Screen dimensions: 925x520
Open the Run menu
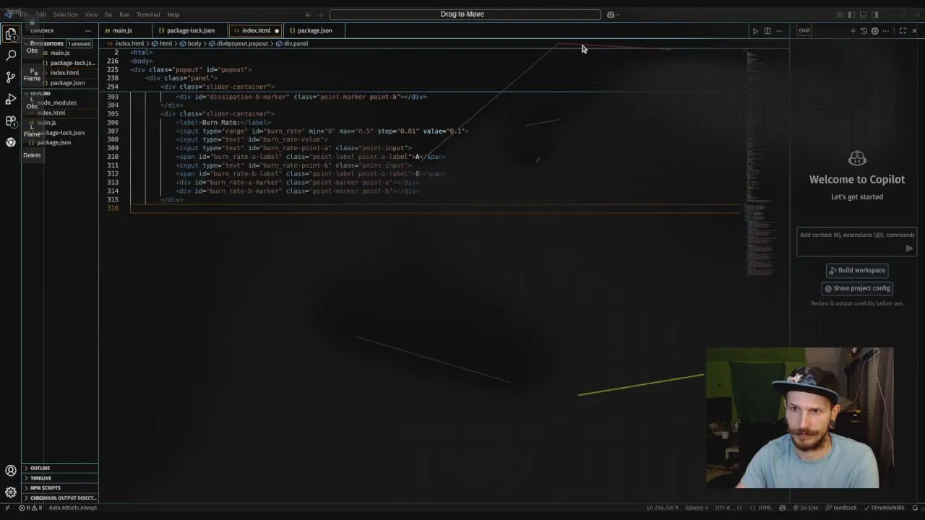click(x=124, y=14)
